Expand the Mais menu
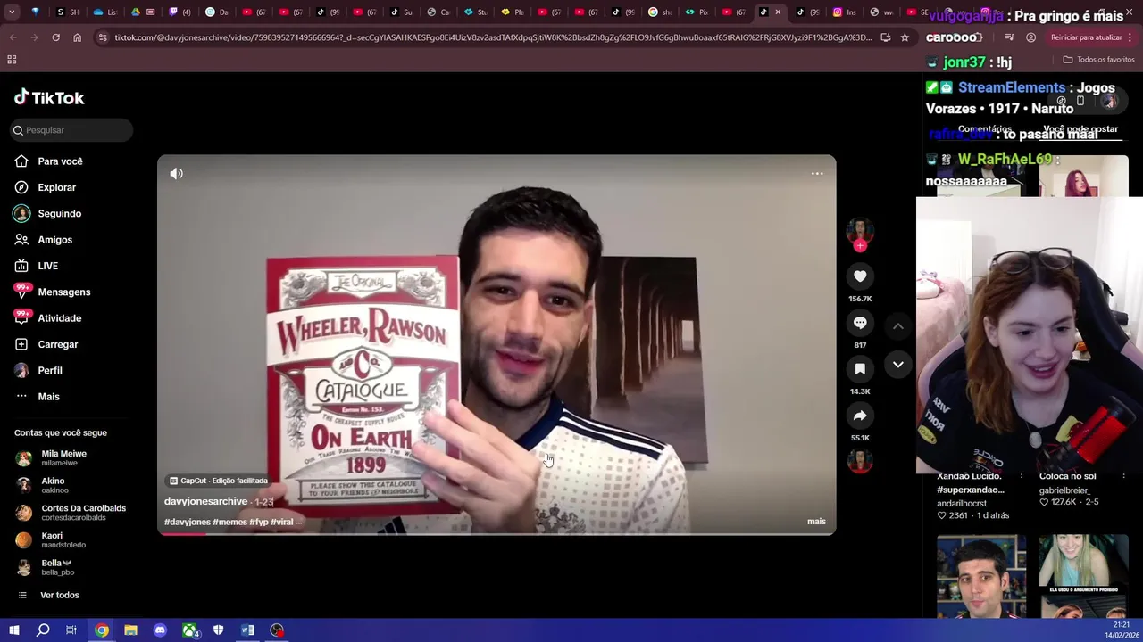The width and height of the screenshot is (1143, 642). tap(48, 397)
